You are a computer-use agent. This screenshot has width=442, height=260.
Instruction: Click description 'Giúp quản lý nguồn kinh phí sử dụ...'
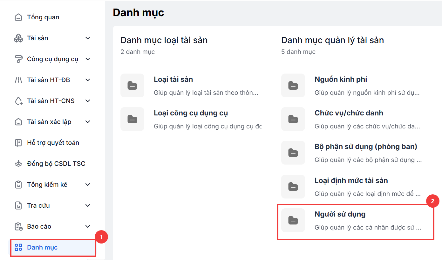tap(367, 93)
